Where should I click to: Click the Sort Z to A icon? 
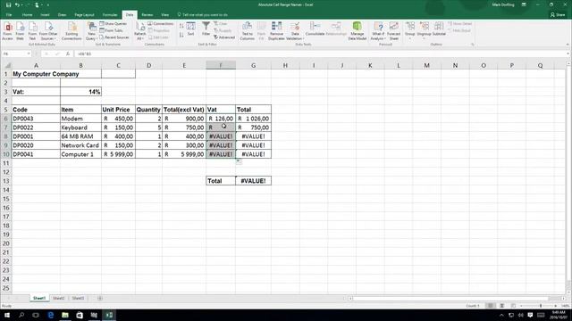click(181, 35)
